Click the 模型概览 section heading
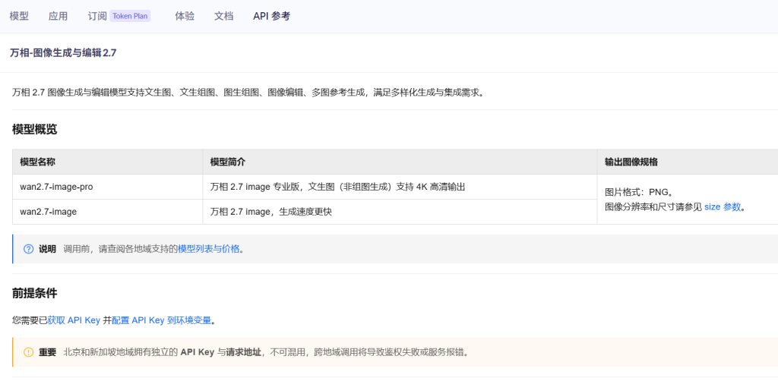The image size is (778, 381). click(x=34, y=129)
